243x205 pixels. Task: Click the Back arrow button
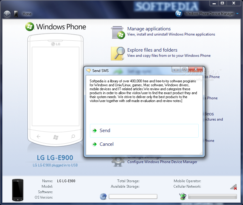pos(7,14)
